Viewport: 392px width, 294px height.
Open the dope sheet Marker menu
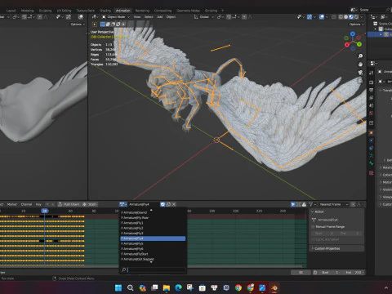[12, 204]
